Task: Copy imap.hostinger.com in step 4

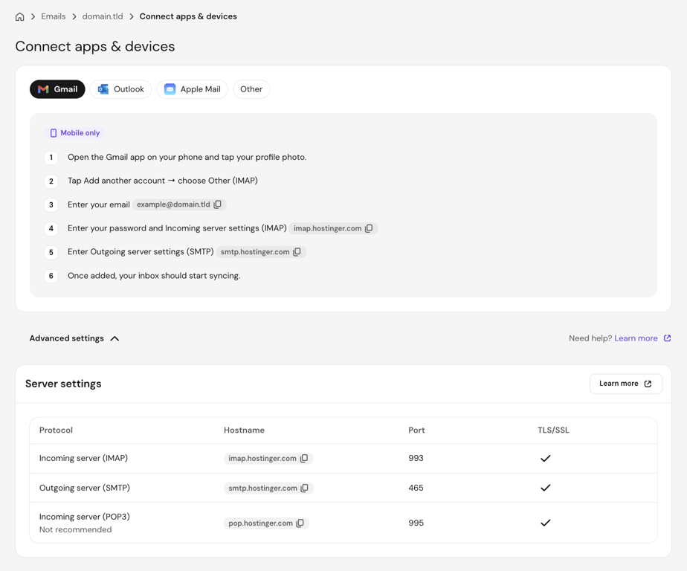Action: click(370, 228)
